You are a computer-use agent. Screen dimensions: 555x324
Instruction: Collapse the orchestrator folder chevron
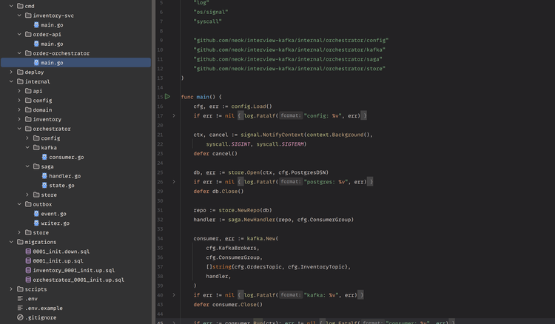click(x=19, y=129)
